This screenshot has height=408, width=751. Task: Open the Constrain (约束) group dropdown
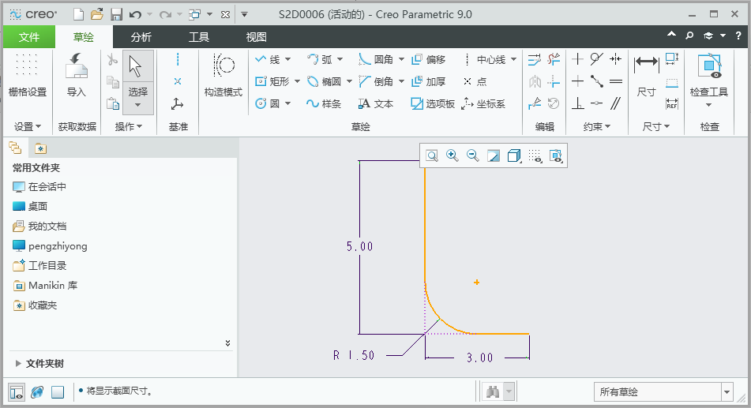[597, 126]
